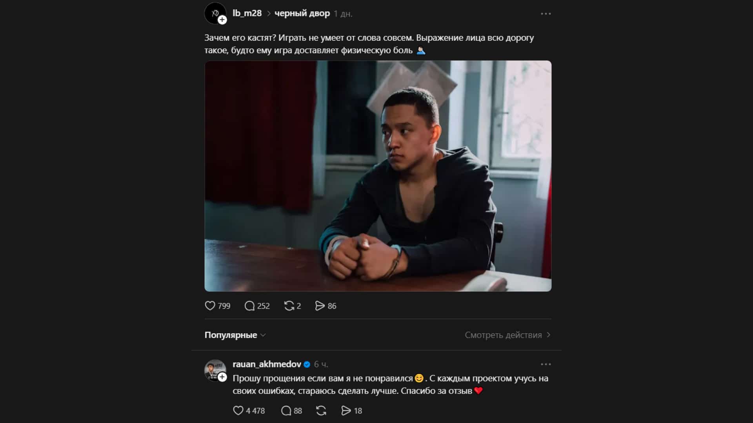The image size is (753, 423).
Task: Reply to rauan_akhmedov's comment
Action: (x=286, y=410)
